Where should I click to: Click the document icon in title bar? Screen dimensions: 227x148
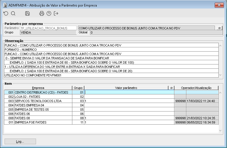click(5, 5)
